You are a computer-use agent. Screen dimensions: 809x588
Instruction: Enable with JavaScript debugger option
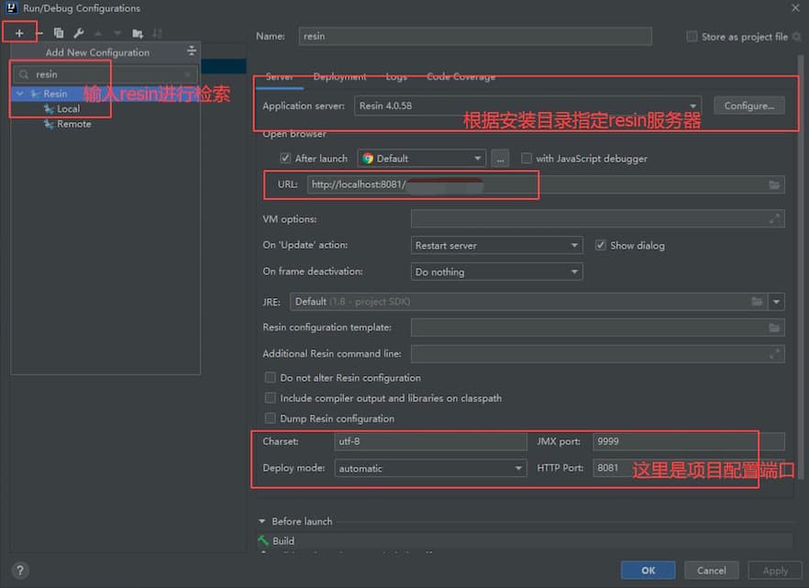point(526,159)
